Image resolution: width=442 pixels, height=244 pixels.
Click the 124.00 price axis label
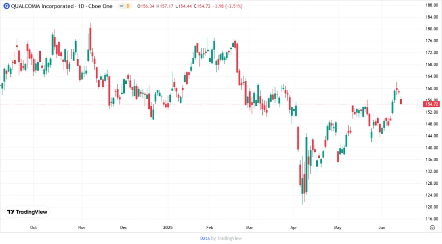[x=432, y=195]
